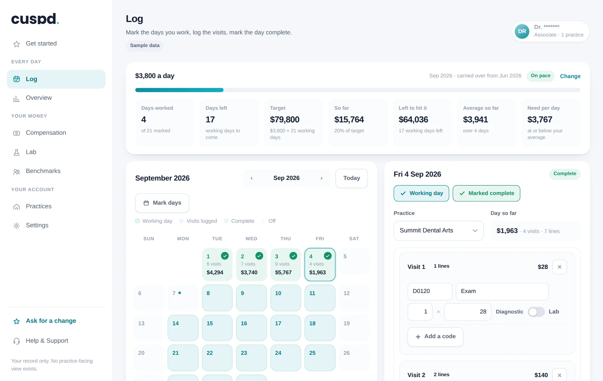The width and height of the screenshot is (603, 381).
Task: Click the Sample data badge
Action: coord(145,46)
